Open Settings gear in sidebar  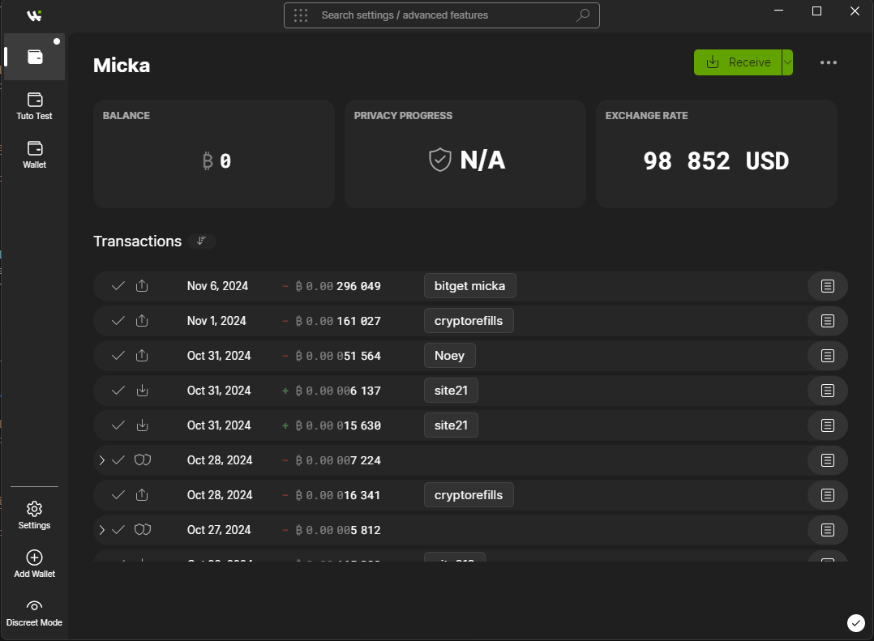click(34, 509)
